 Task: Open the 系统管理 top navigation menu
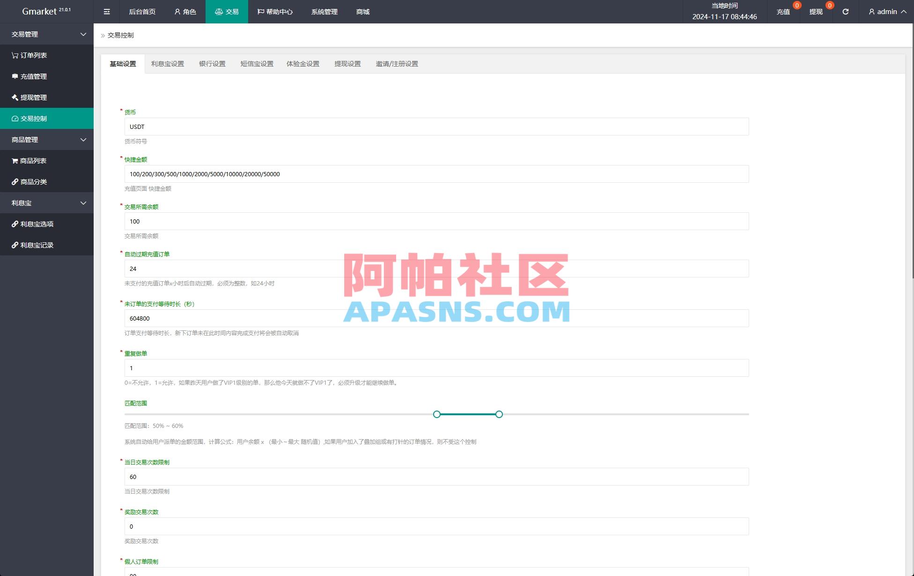click(324, 12)
